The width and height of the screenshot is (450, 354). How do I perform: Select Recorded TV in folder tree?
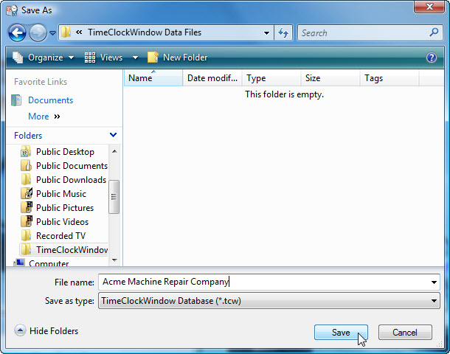tap(60, 236)
